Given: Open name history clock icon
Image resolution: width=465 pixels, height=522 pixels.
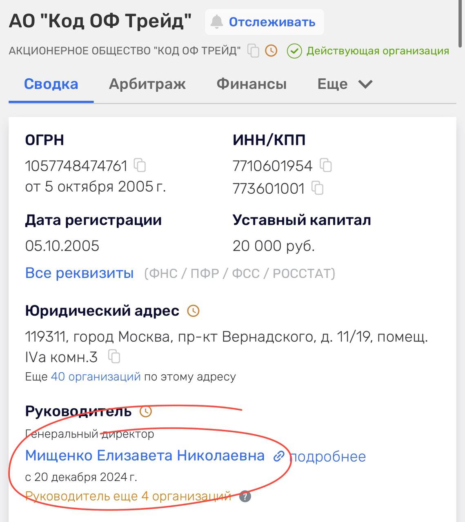Looking at the screenshot, I should click(271, 51).
